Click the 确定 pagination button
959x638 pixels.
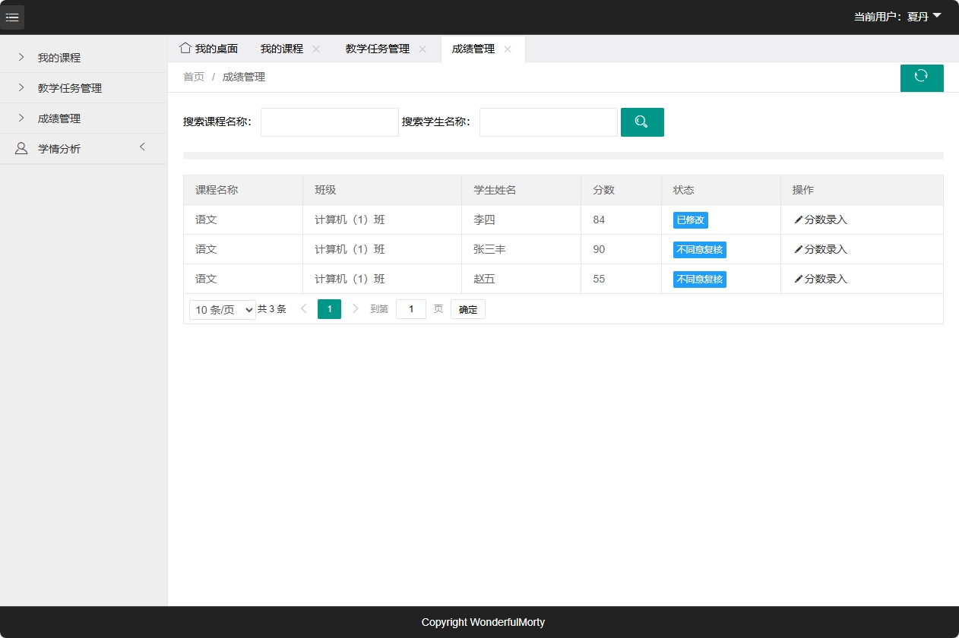coord(467,309)
